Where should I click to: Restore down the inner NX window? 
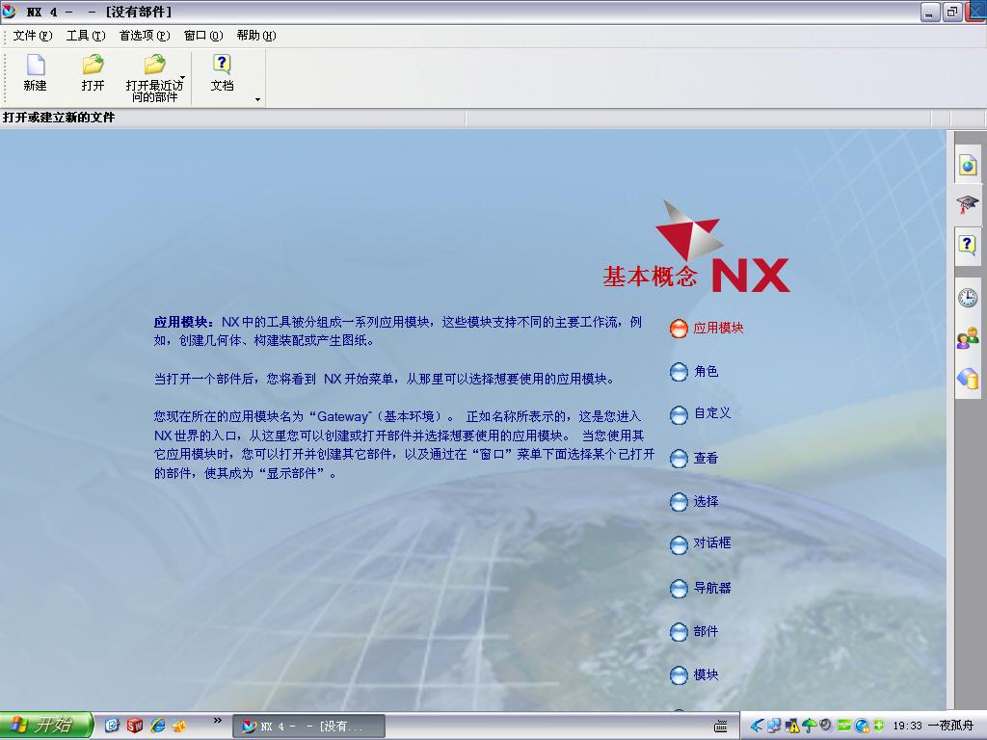click(x=951, y=12)
